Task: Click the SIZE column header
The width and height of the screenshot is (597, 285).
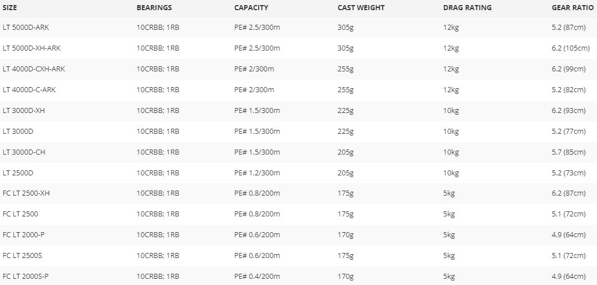Action: 10,8
